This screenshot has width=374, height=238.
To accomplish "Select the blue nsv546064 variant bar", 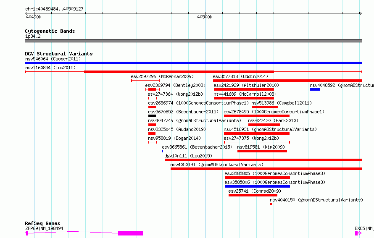I will [193, 63].
